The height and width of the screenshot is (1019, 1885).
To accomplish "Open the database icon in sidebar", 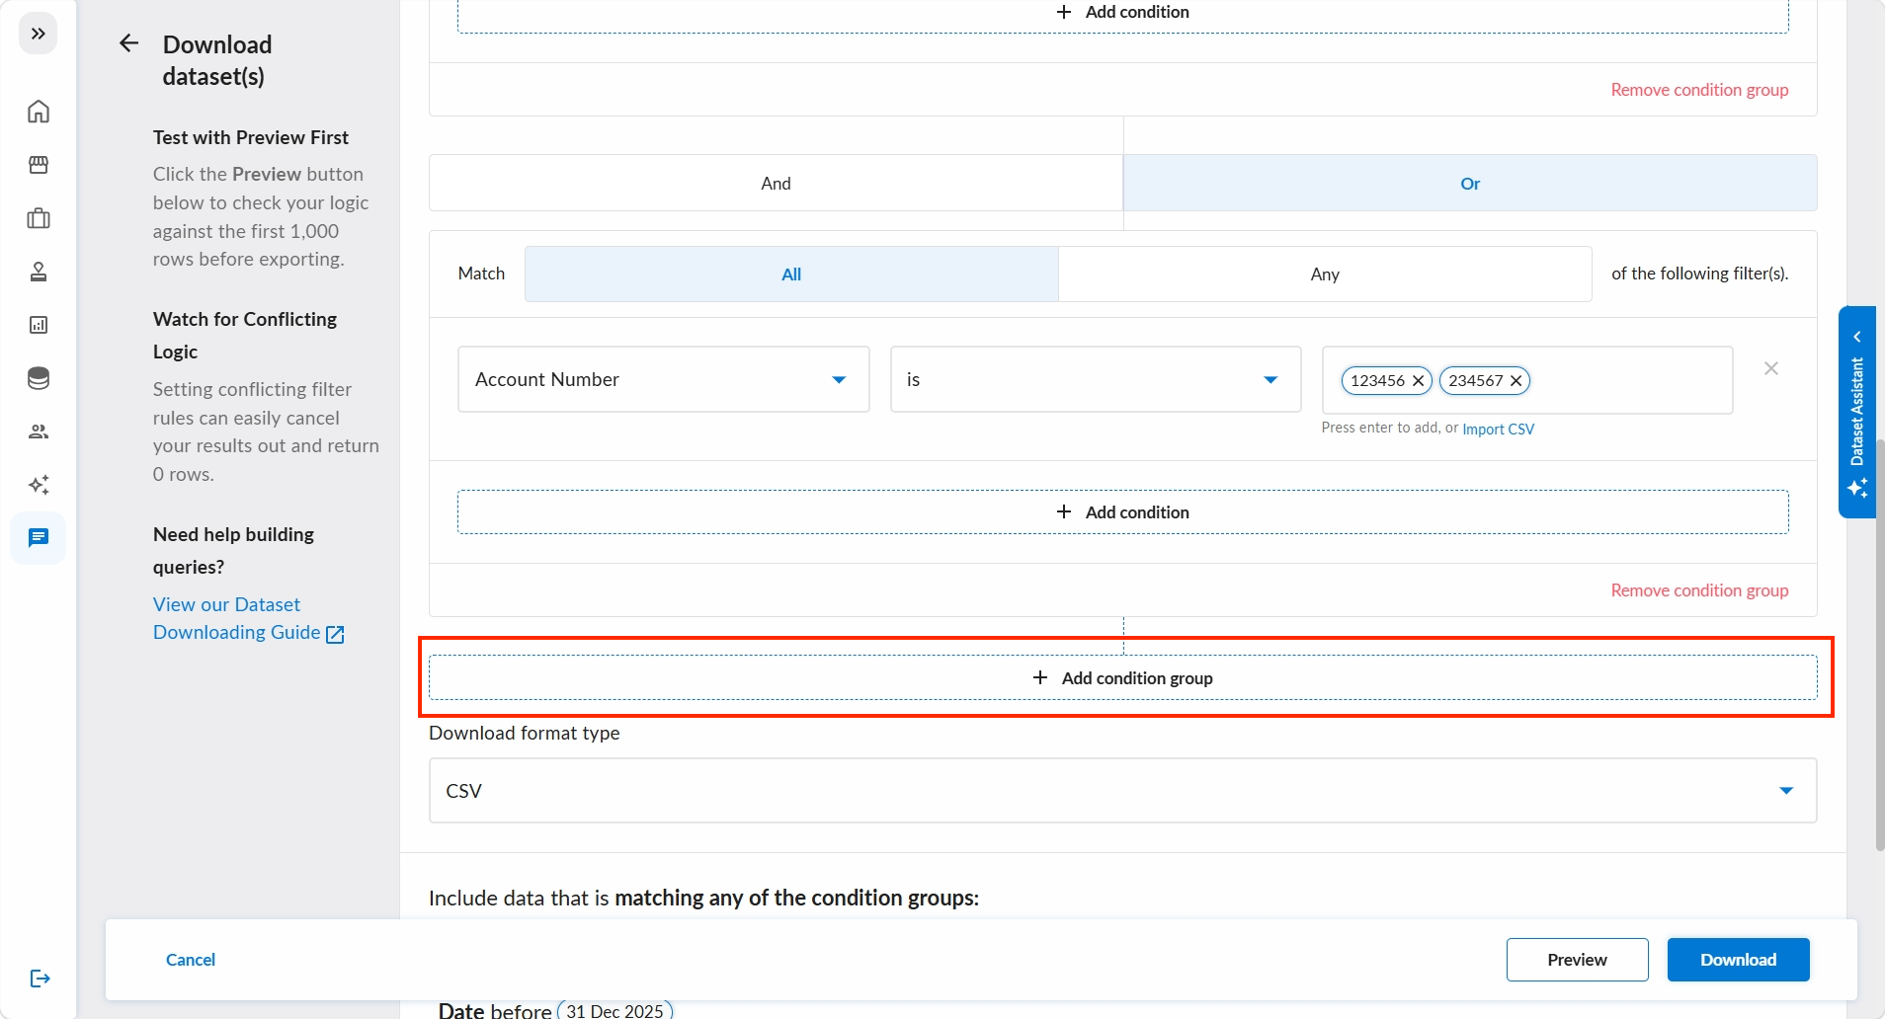I will [x=39, y=378].
